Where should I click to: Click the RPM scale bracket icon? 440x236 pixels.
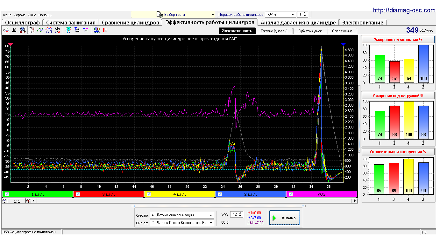point(32,30)
